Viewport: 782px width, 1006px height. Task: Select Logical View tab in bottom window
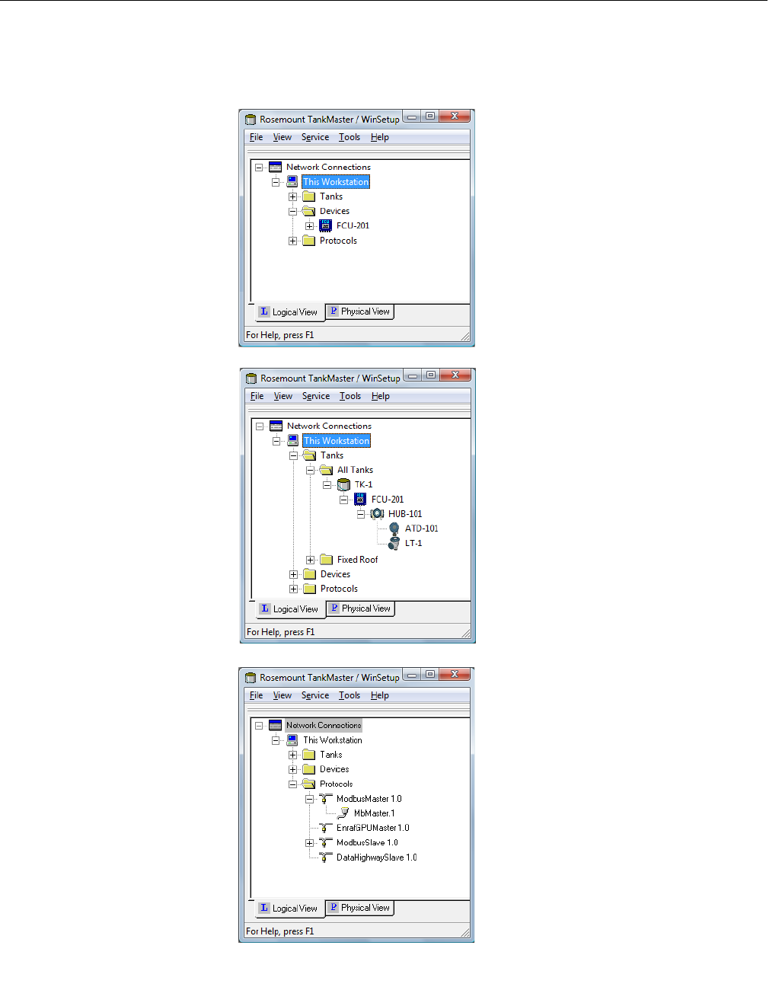(x=289, y=909)
